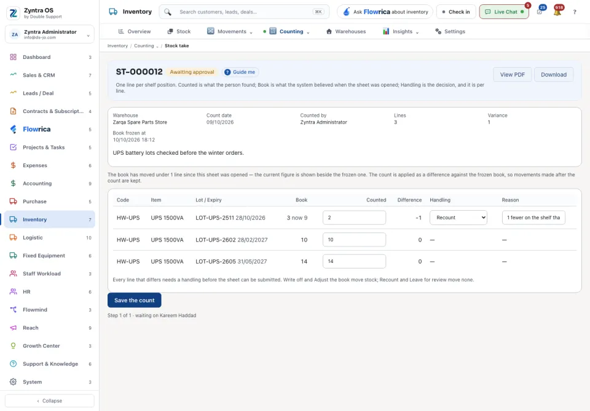Open Contracts & Subscriptions in sidebar
Screen dimensions: 590x411
click(x=50, y=111)
